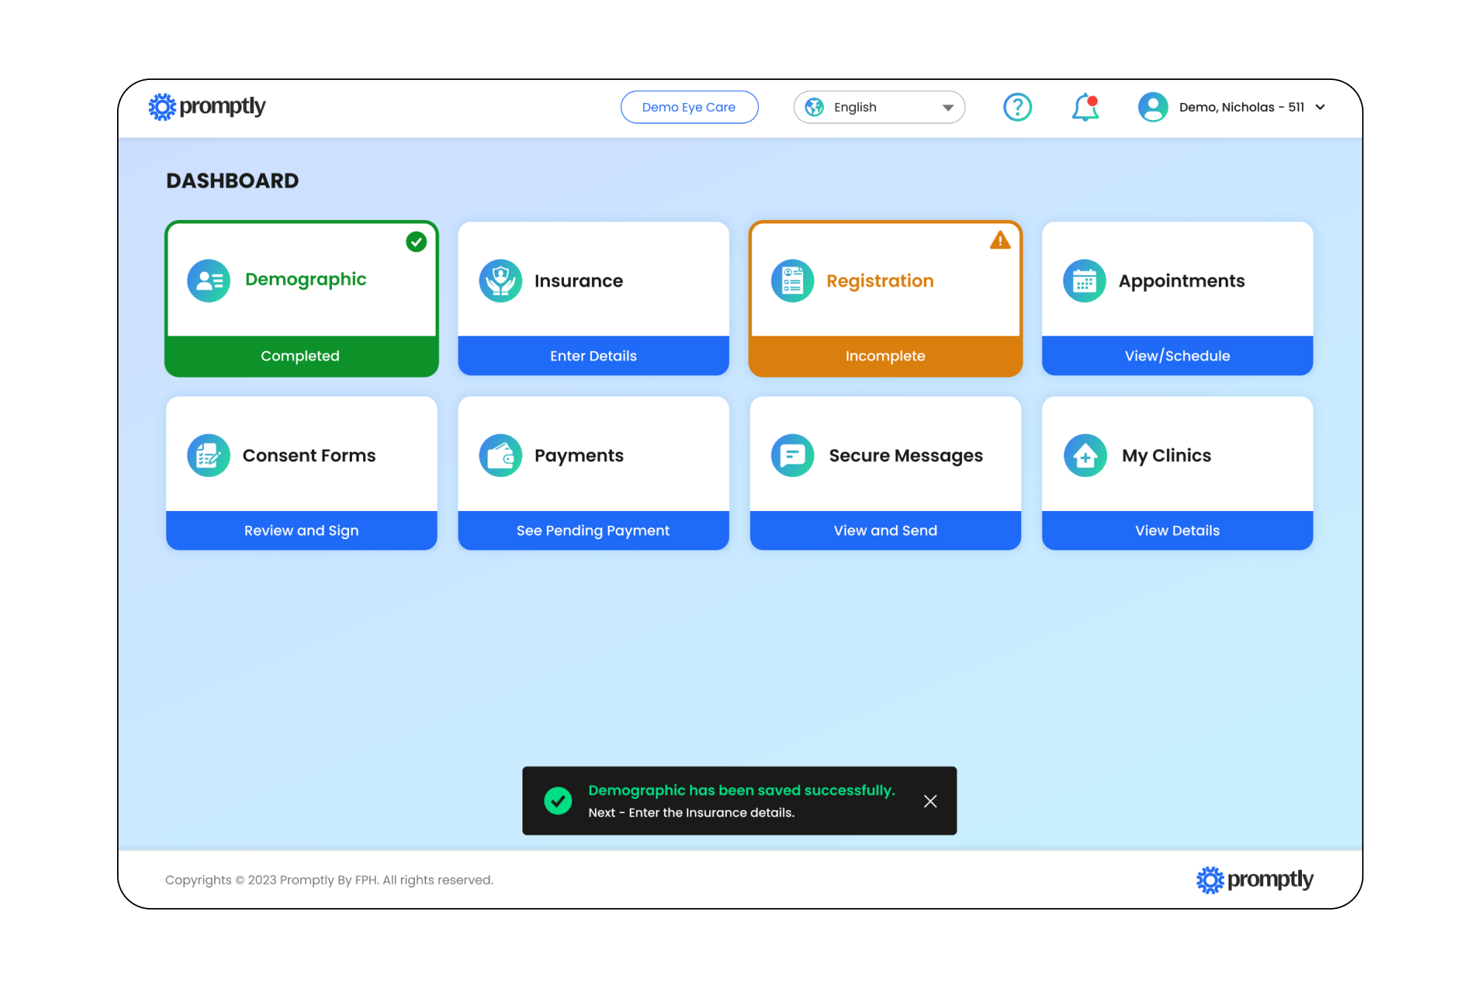Open the English language dropdown

(879, 107)
